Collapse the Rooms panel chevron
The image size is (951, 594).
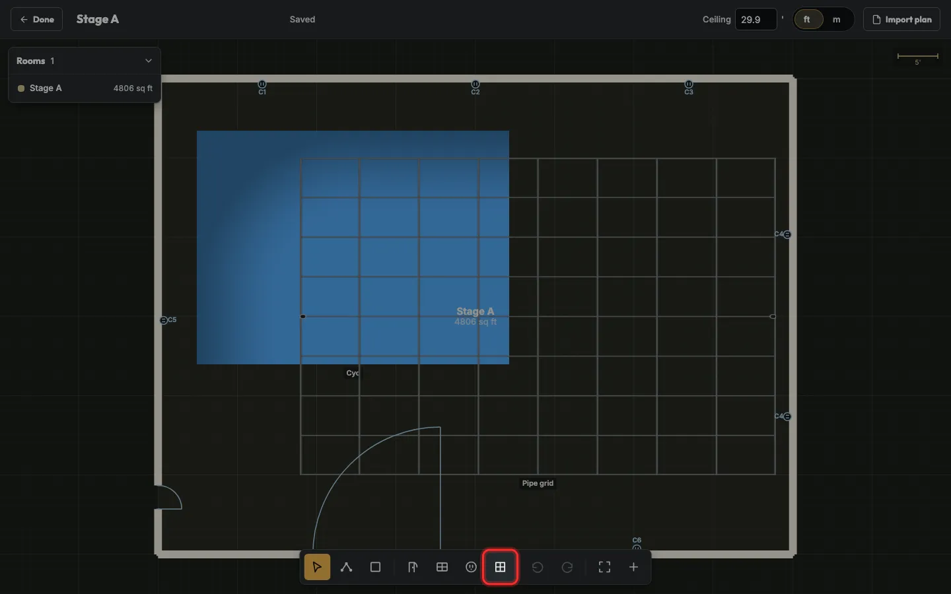tap(149, 61)
